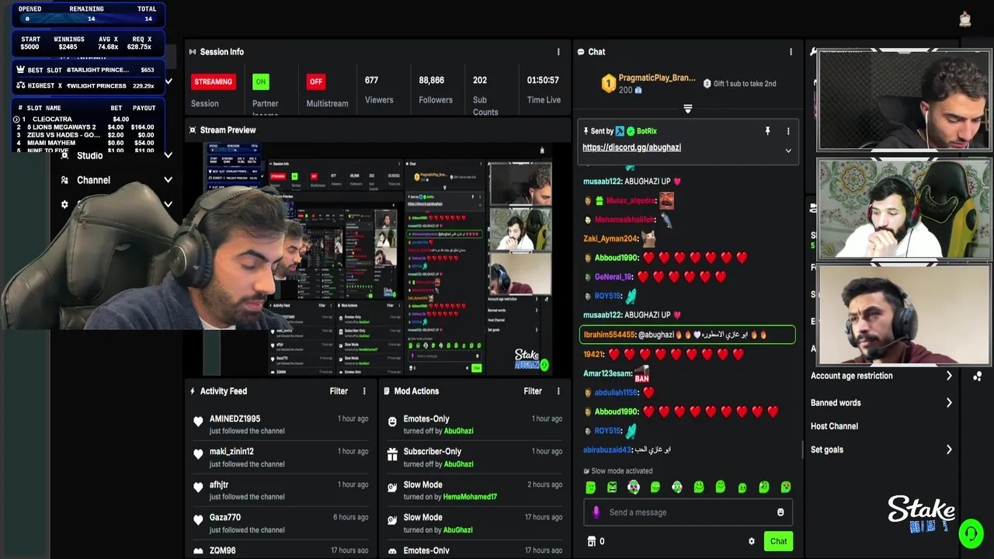Select Studio in the sidebar
Screen dimensions: 994x559
click(x=90, y=156)
